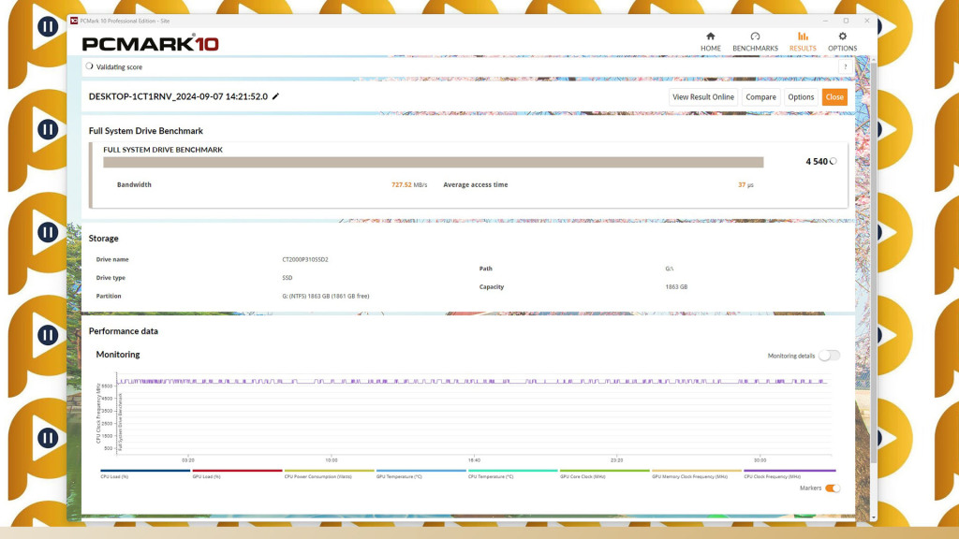Image resolution: width=959 pixels, height=539 pixels.
Task: Close the result with orange Close button
Action: tap(834, 97)
